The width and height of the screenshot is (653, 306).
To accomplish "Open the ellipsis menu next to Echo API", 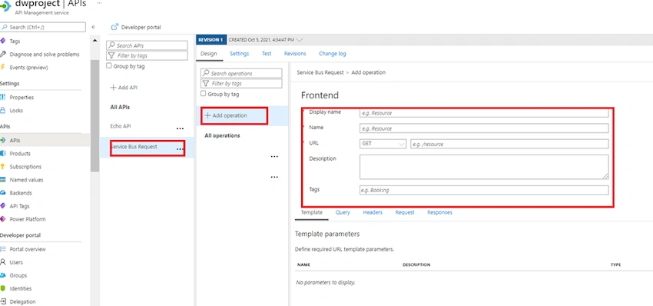I will (180, 128).
